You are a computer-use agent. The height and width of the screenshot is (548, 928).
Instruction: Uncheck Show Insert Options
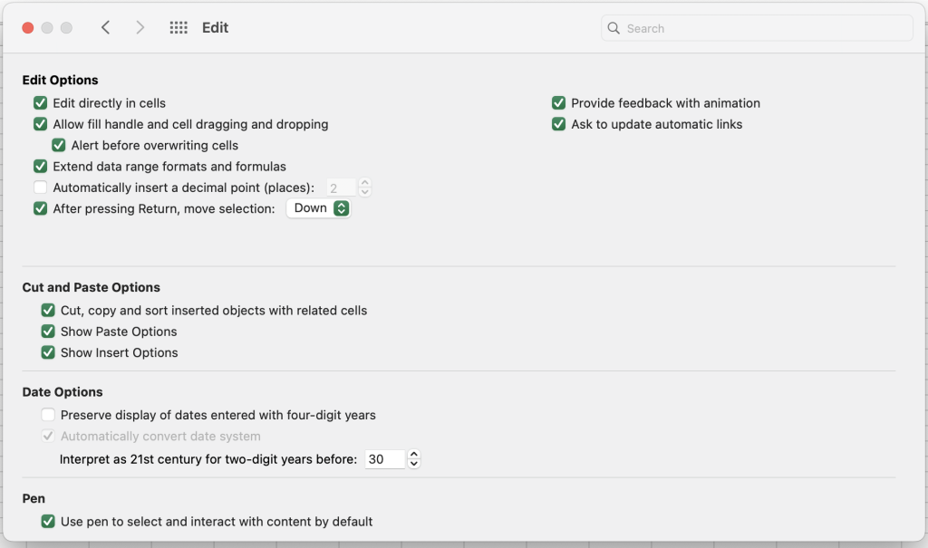point(48,352)
